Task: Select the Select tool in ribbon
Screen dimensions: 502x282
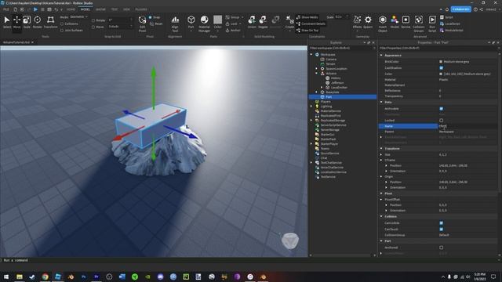Action: [7, 23]
